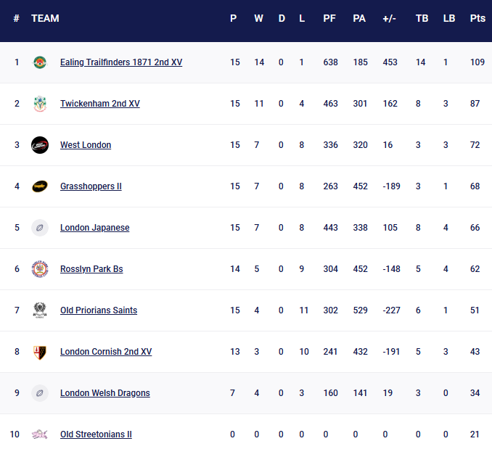Go to the West London team link
492x449 pixels.
(x=86, y=145)
